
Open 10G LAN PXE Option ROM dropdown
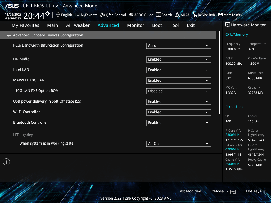(x=179, y=91)
